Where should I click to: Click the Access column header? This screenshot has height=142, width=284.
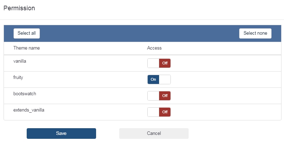pyautogui.click(x=154, y=48)
